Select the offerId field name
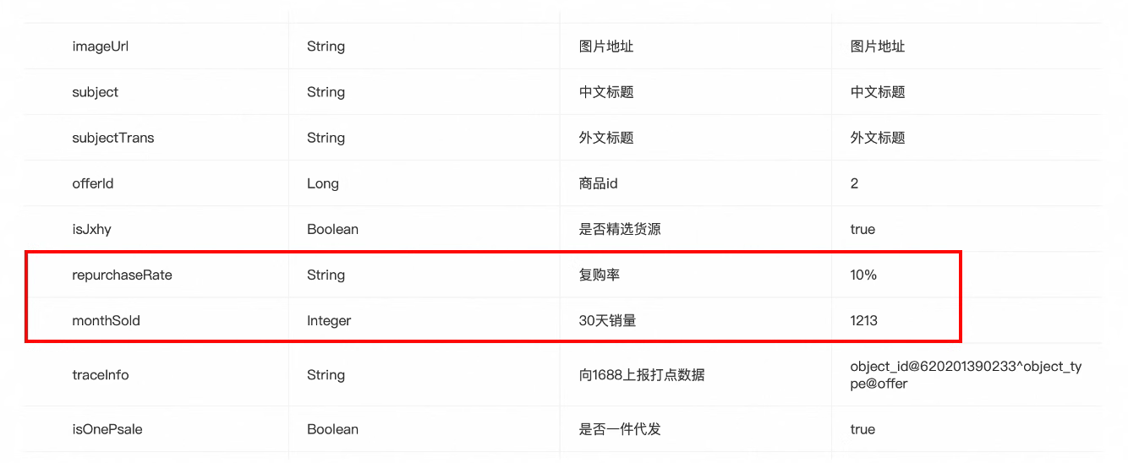Viewport: 1128px width, 463px height. pyautogui.click(x=92, y=183)
